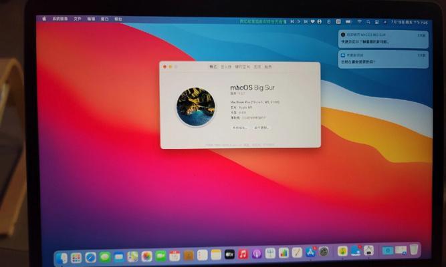
Task: Click the battery icon in menu bar
Action: coord(349,21)
